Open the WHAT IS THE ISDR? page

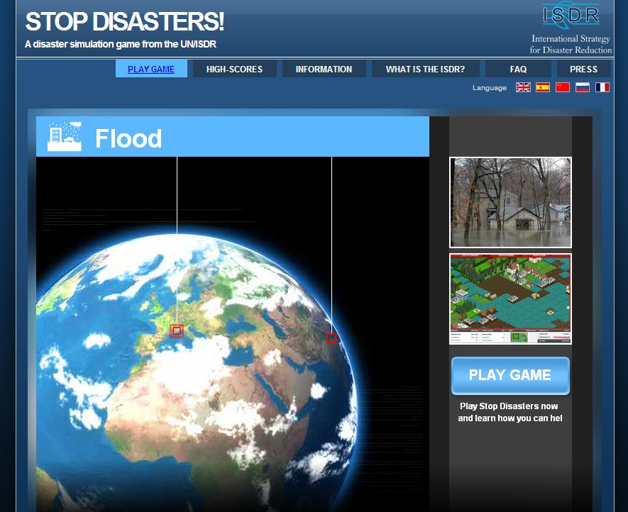[425, 69]
